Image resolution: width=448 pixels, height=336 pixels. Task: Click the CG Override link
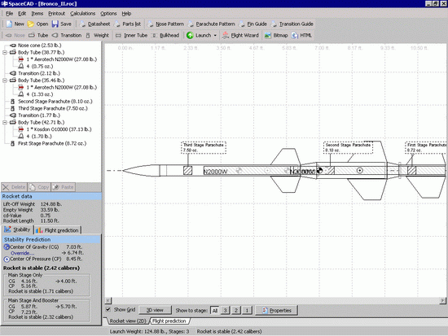(22, 253)
